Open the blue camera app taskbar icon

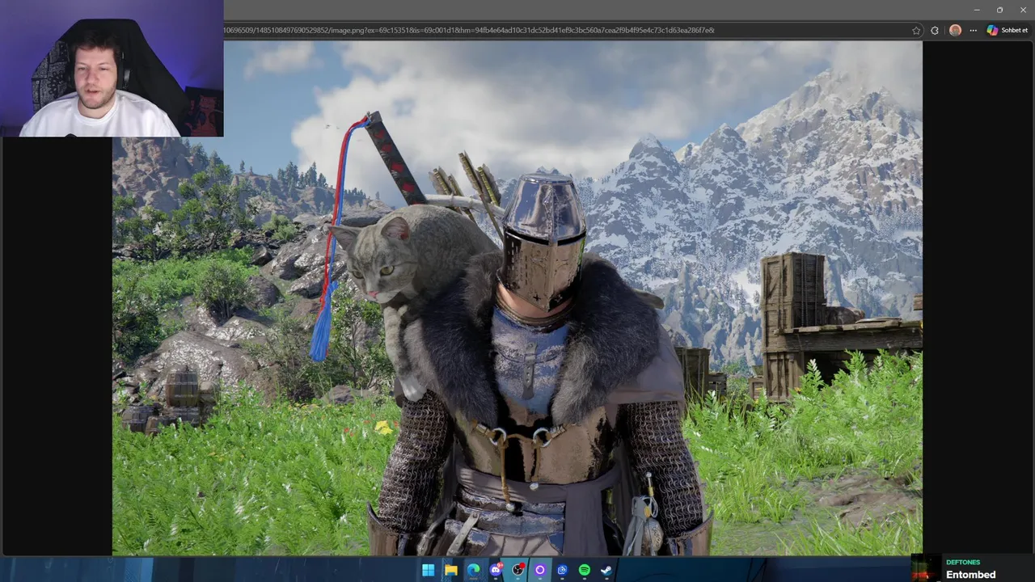[x=562, y=570]
